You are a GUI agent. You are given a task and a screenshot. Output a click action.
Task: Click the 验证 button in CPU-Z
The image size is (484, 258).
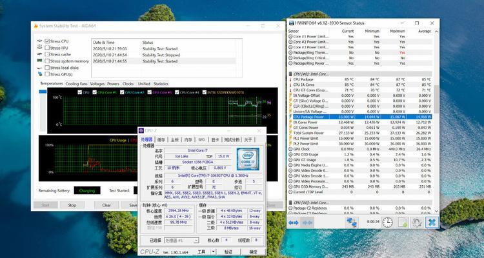click(x=228, y=252)
